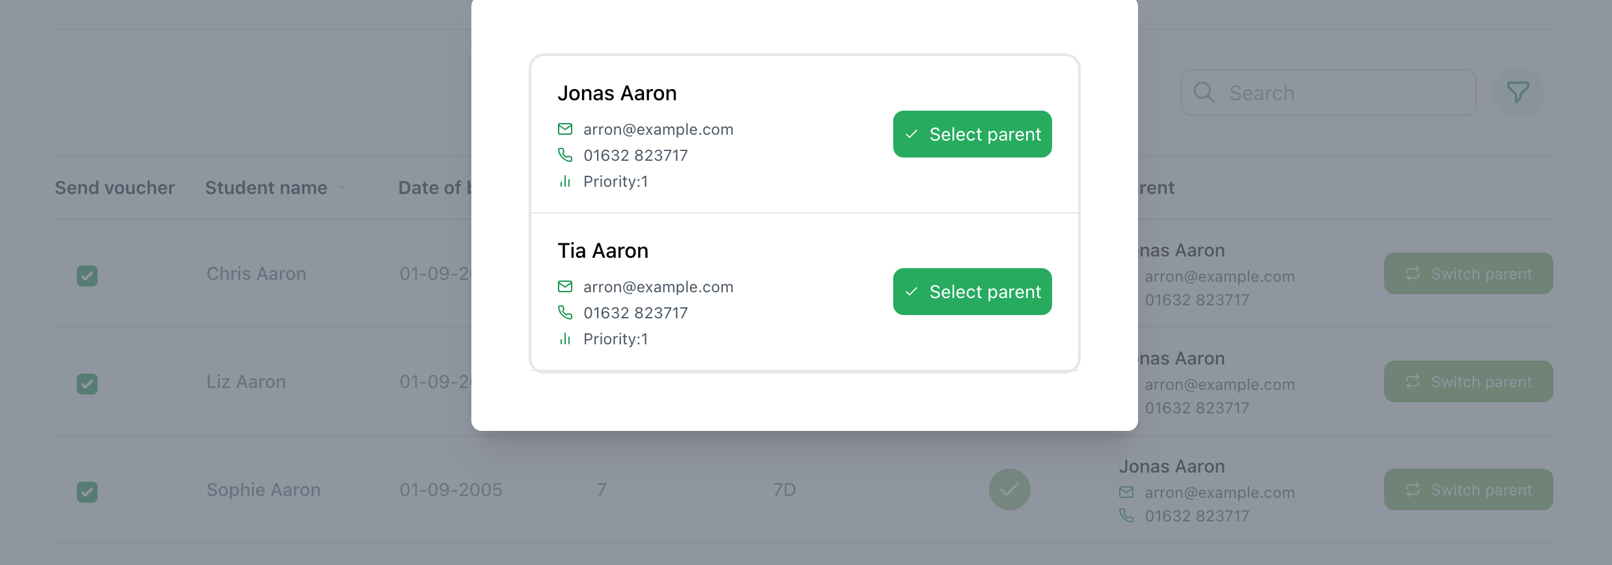1612x565 pixels.
Task: Uncheck Send voucher for Liz Aaron
Action: coord(87,383)
